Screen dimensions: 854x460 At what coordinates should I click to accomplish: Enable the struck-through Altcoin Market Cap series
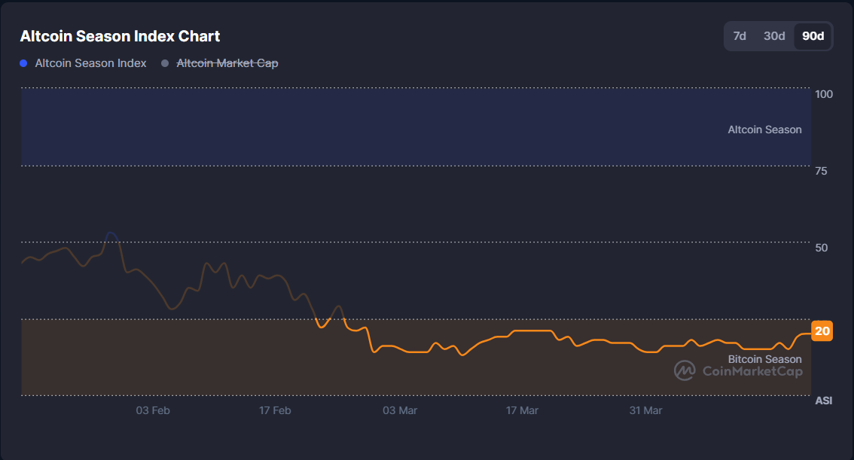227,63
